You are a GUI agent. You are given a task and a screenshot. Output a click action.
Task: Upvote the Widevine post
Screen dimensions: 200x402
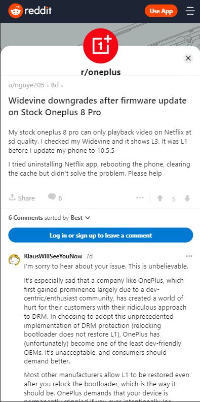[160, 198]
